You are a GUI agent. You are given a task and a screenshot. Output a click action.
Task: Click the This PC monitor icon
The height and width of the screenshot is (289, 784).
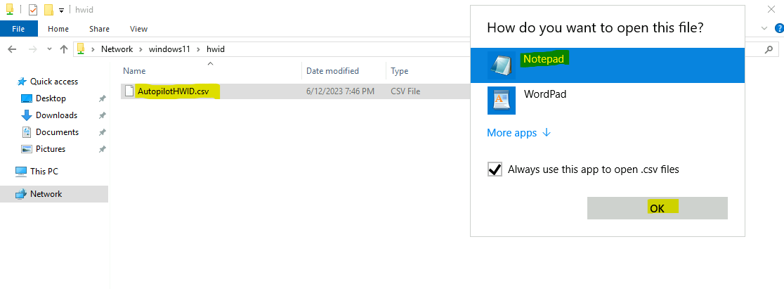21,172
